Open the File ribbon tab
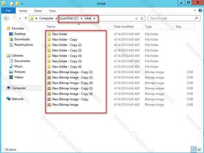Viewport: 204px width, 153px height. pyautogui.click(x=9, y=11)
